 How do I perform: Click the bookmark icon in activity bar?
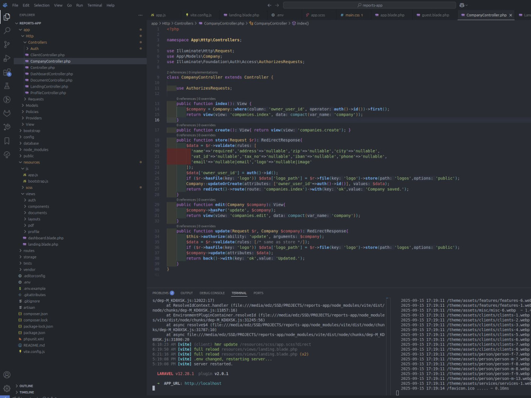[x=7, y=141]
